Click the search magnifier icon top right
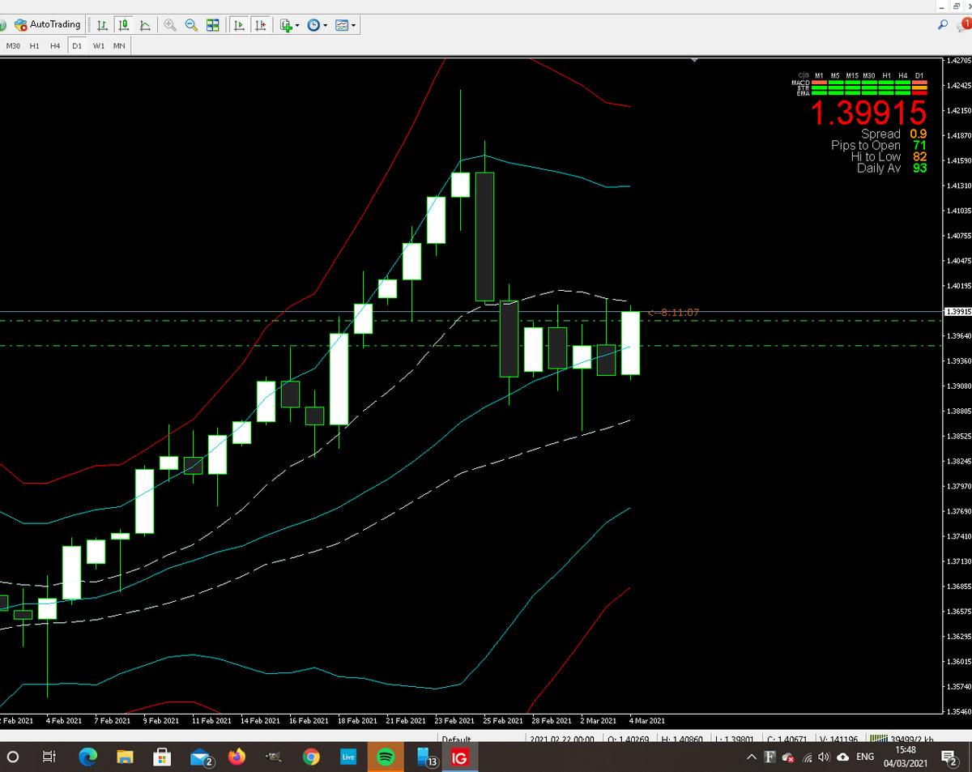Viewport: 972px width, 772px height. (x=942, y=26)
